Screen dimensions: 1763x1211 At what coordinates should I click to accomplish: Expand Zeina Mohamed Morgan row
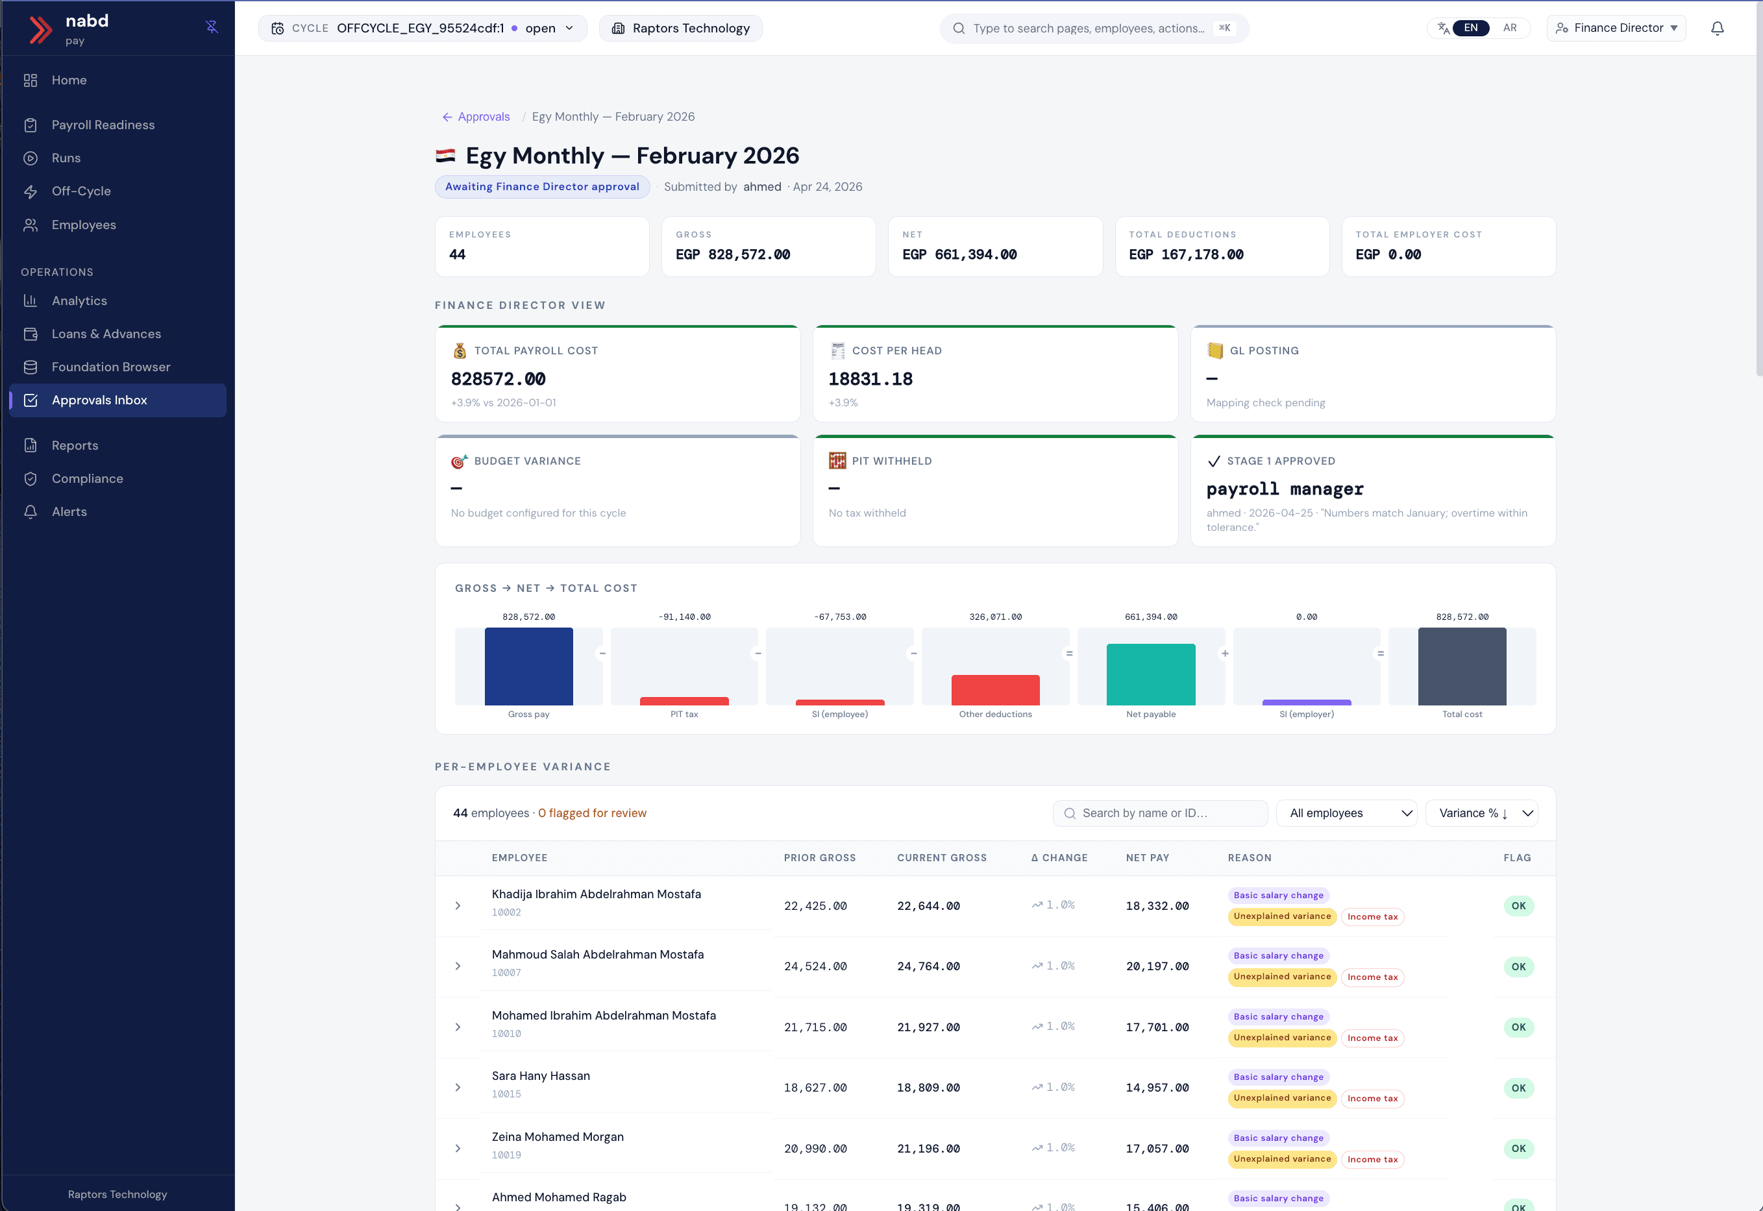coord(458,1149)
